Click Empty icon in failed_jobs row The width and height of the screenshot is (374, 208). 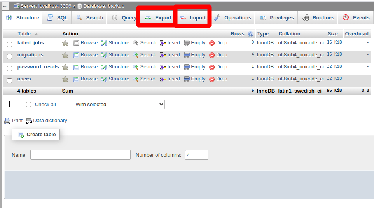click(187, 43)
